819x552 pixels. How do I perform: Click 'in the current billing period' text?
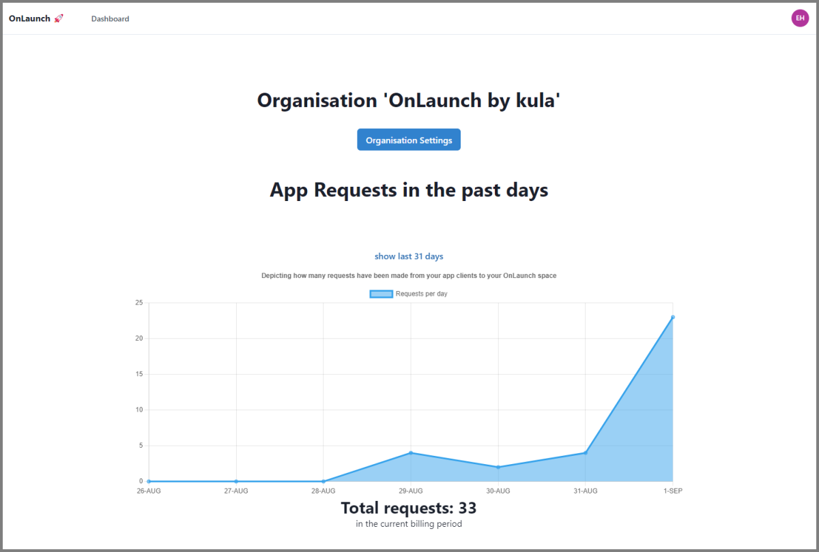(409, 524)
